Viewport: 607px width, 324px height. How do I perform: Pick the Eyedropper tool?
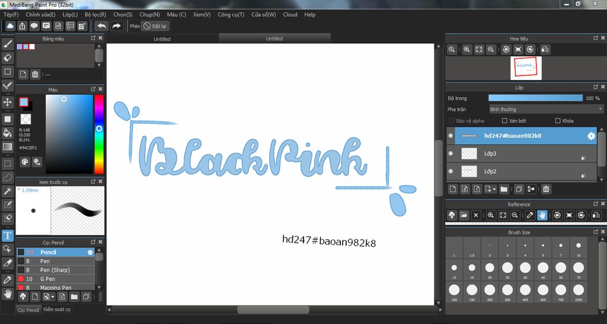point(7,279)
